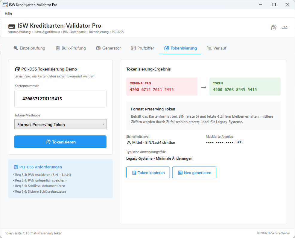295x238 pixels.
Task: Click the clipboard icon in PCI-DSS Anforderungen
Action: pos(16,167)
